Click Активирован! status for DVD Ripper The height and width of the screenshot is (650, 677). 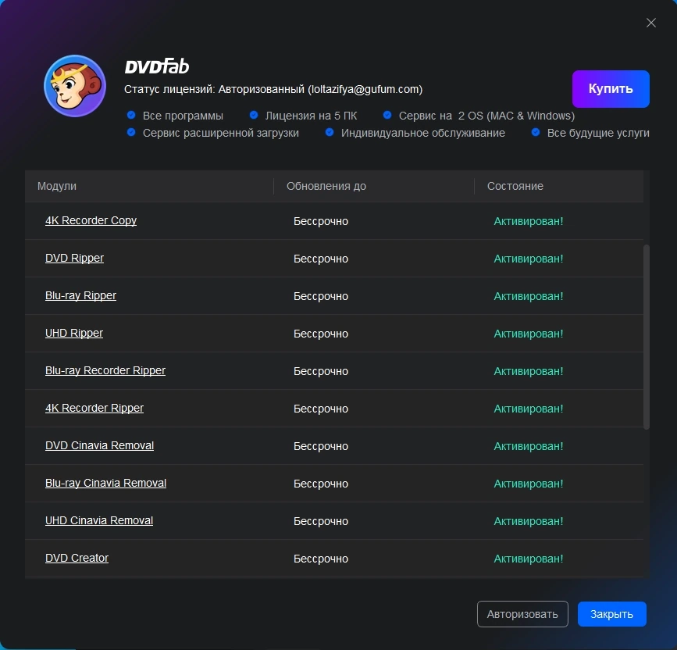point(529,259)
